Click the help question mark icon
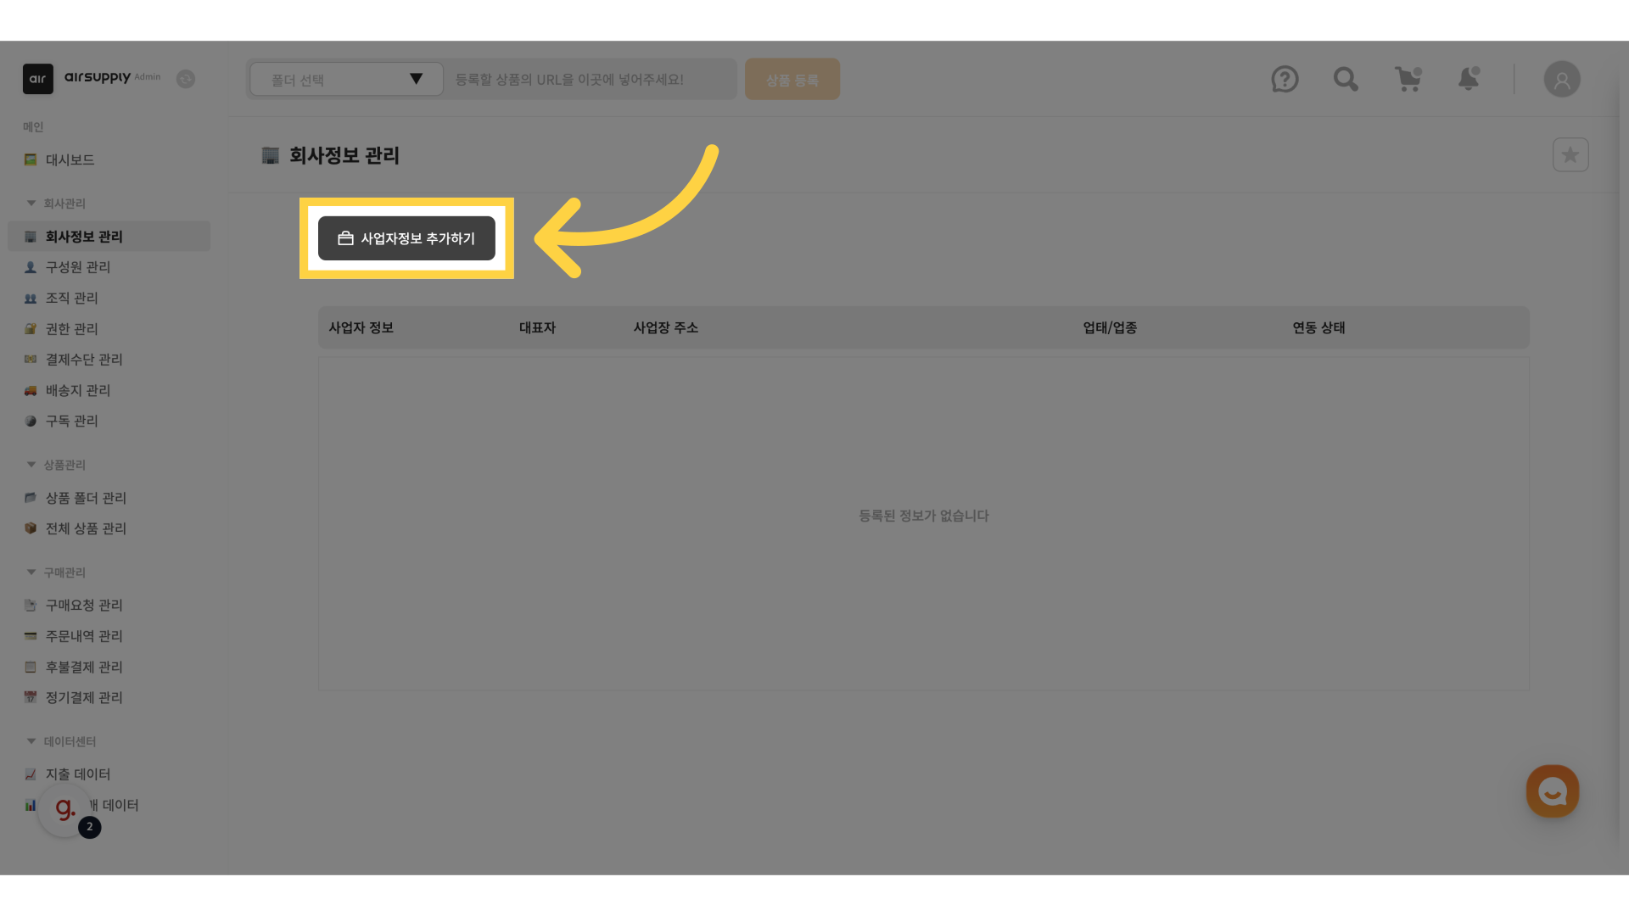This screenshot has width=1629, height=916. 1285,79
